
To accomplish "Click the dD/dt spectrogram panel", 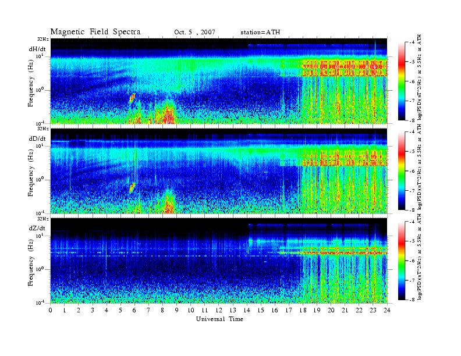I will point(219,171).
